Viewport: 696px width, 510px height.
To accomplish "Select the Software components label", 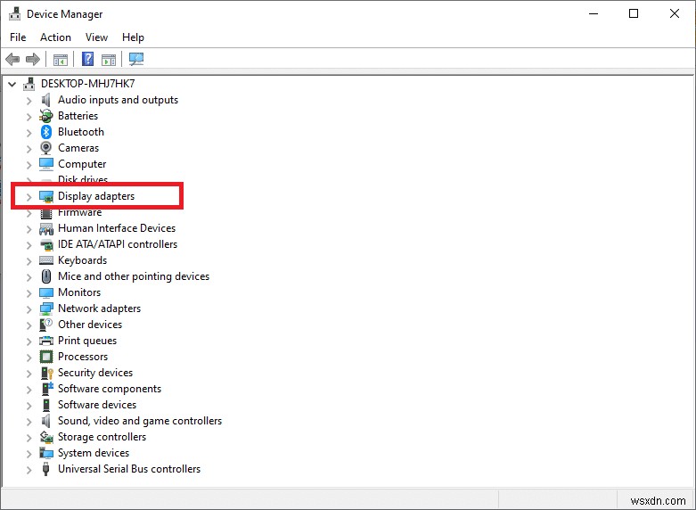I will tap(110, 389).
